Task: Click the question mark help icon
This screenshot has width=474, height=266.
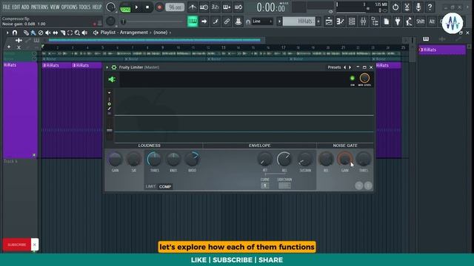Action: coord(430,7)
